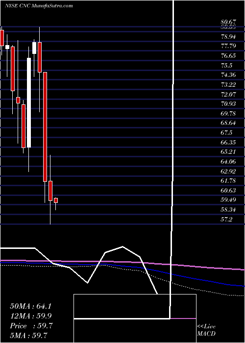The width and height of the screenshot is (245, 343).
Task: Click the 77.79 price axis label
Action: click(x=228, y=46)
